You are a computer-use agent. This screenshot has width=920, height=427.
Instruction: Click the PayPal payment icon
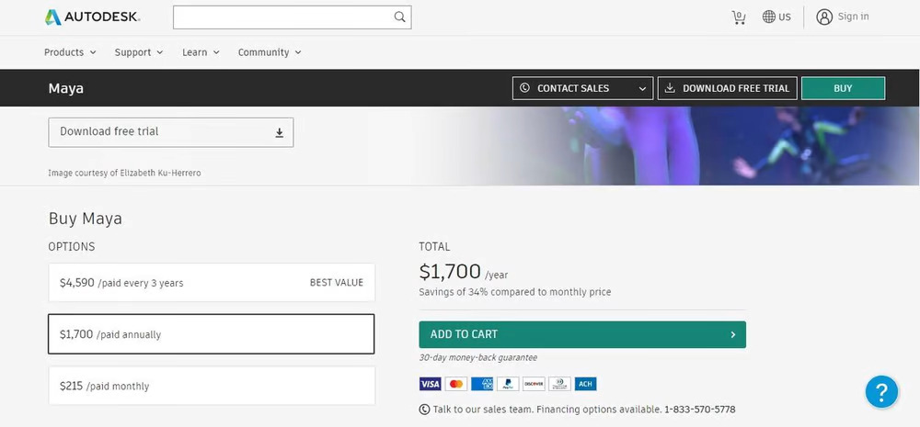[x=507, y=384]
